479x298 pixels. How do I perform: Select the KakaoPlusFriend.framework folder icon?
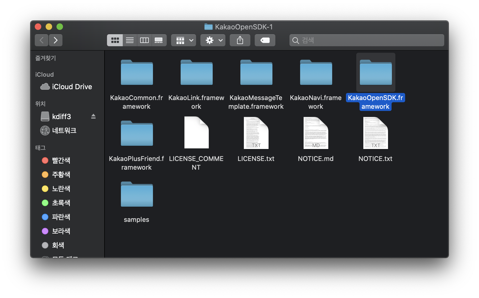point(137,133)
